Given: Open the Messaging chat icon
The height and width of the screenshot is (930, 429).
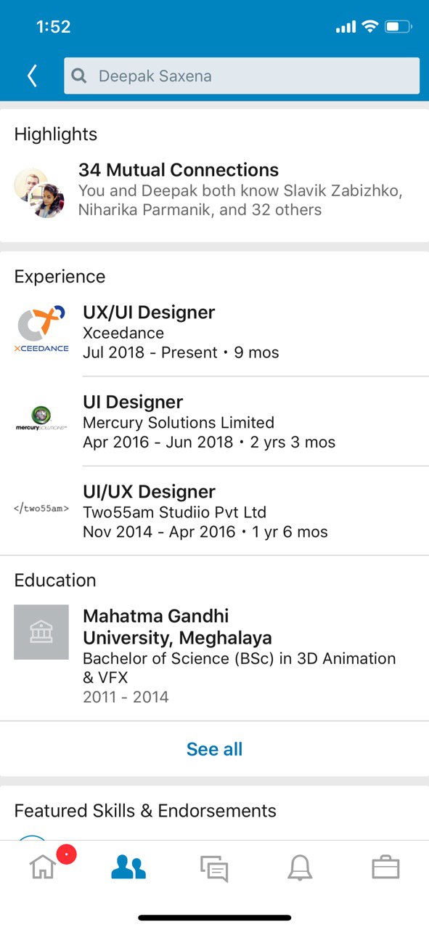Looking at the screenshot, I should 214,868.
